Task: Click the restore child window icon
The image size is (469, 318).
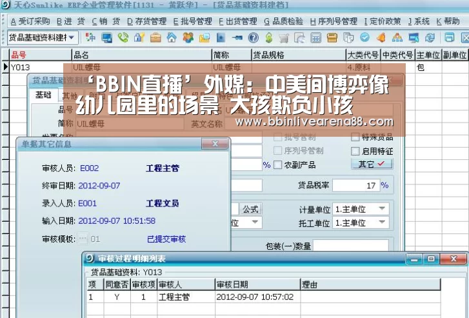Action: tap(449, 37)
